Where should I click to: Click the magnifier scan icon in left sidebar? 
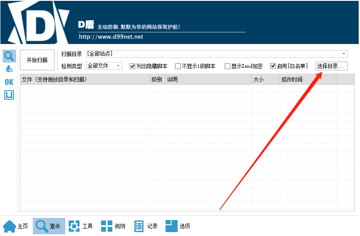click(9, 56)
